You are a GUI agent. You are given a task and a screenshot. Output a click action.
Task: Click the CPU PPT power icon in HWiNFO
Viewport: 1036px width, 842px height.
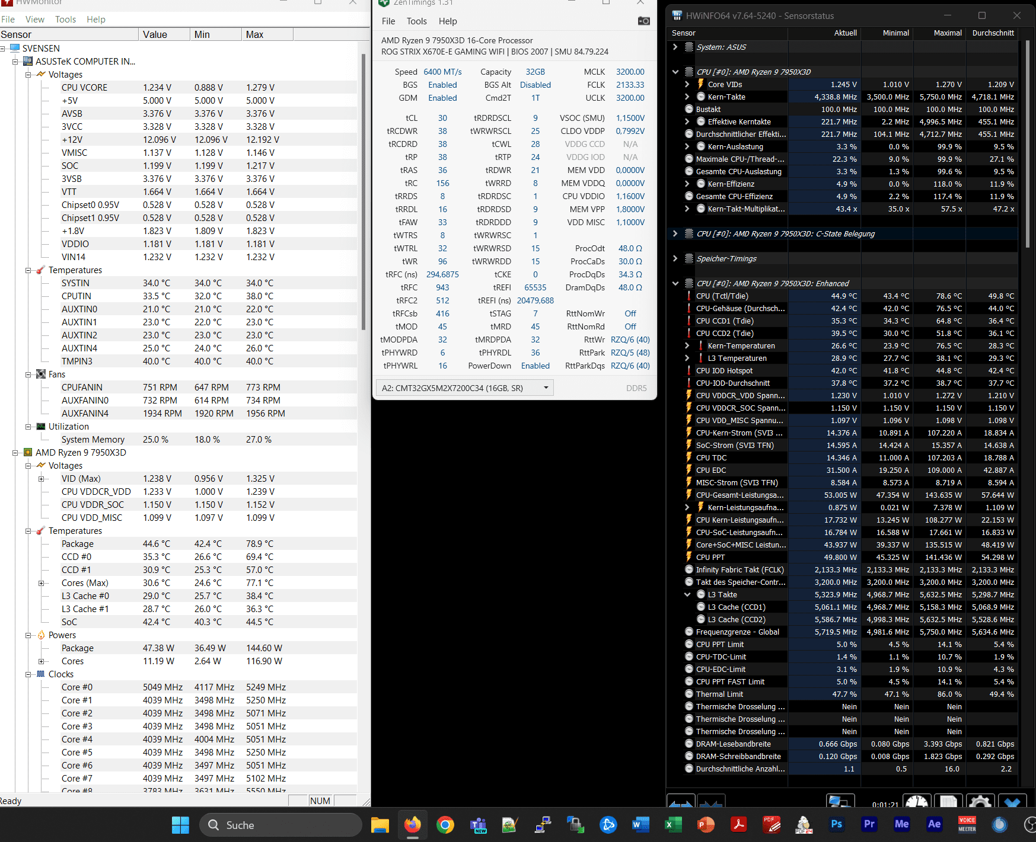pyautogui.click(x=689, y=557)
